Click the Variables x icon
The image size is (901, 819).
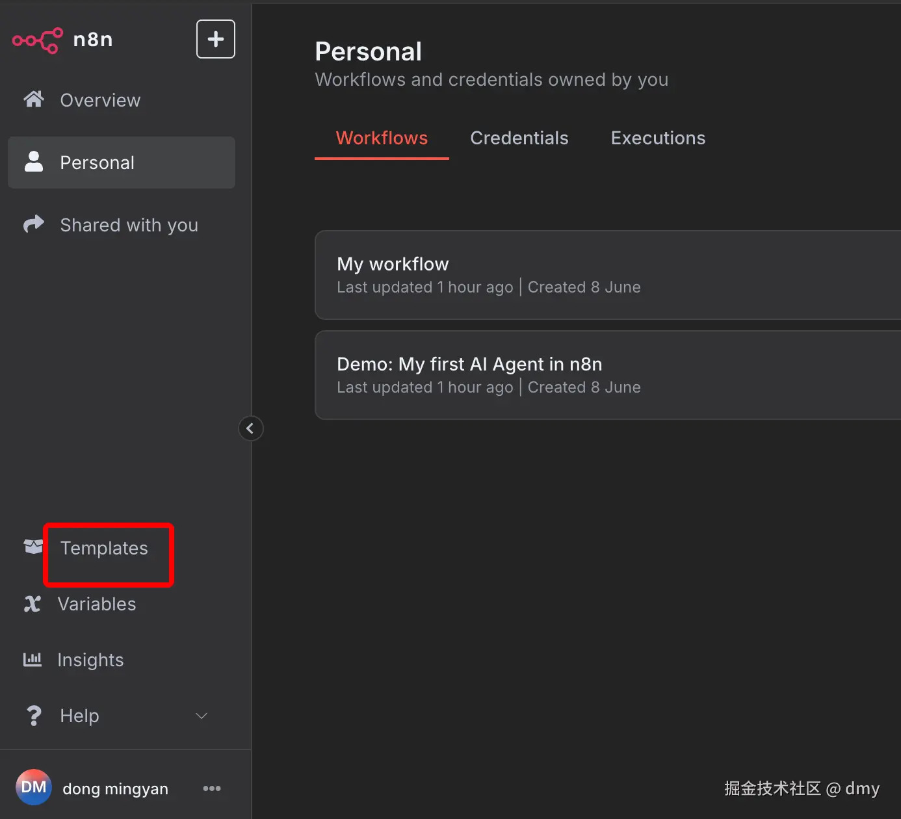pos(32,604)
